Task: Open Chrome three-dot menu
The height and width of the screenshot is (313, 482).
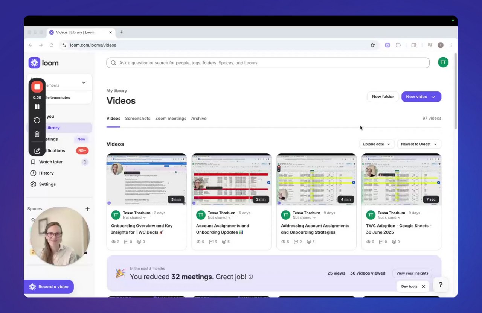Action: tap(451, 45)
